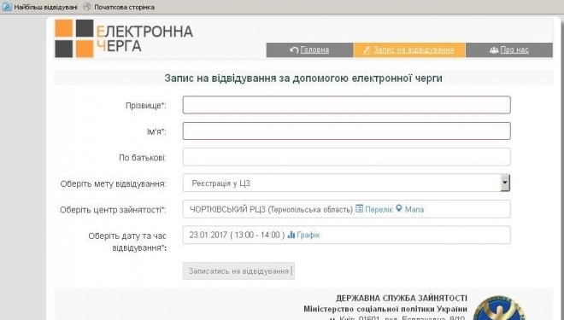Click the Оберіть центр зайнятості label

click(113, 210)
